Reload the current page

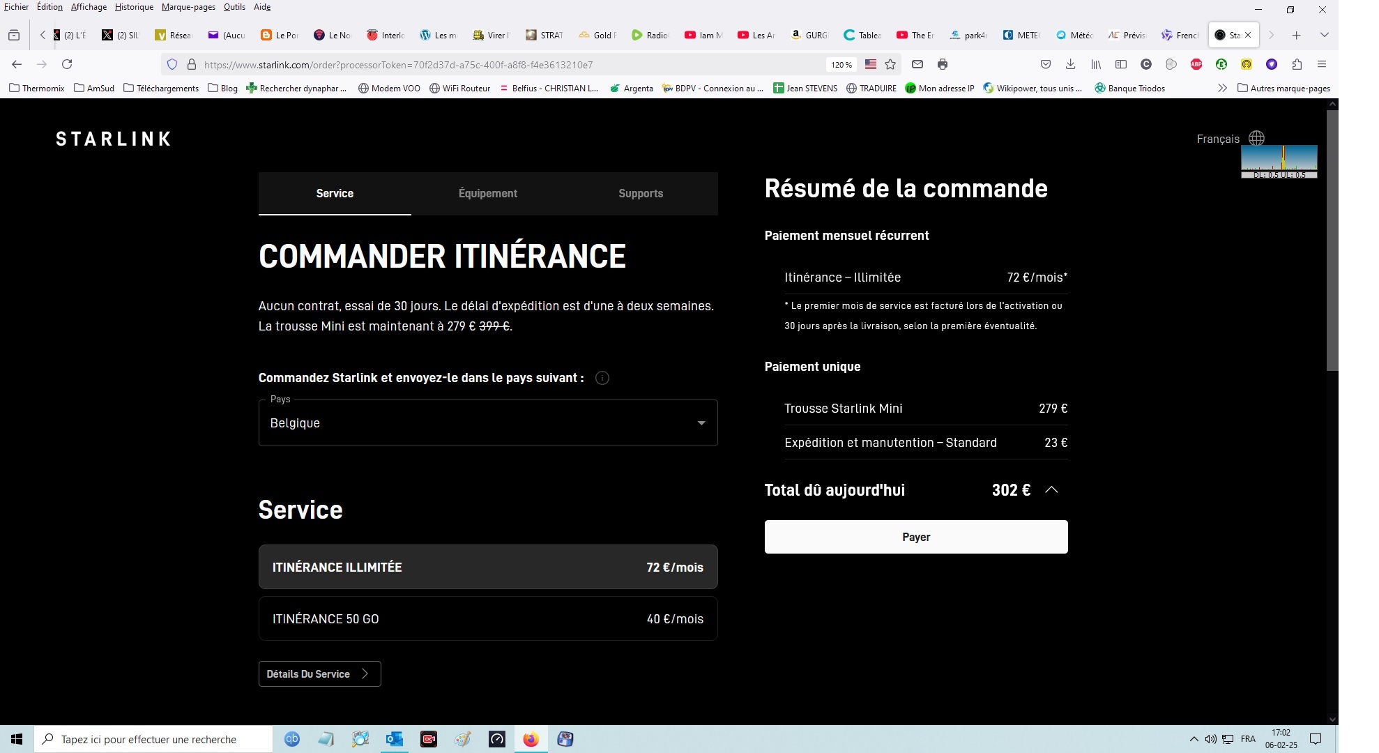(x=67, y=64)
